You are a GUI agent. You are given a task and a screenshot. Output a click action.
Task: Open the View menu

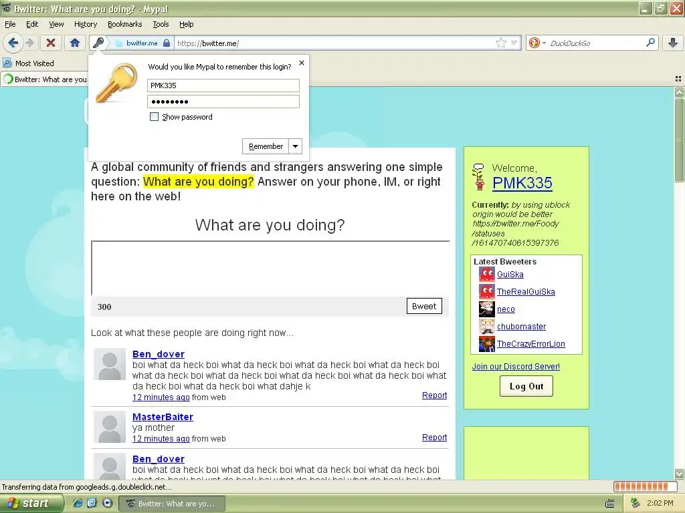pos(56,24)
